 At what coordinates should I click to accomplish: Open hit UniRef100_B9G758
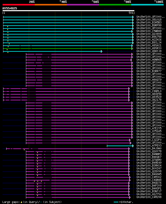(149, 37)
